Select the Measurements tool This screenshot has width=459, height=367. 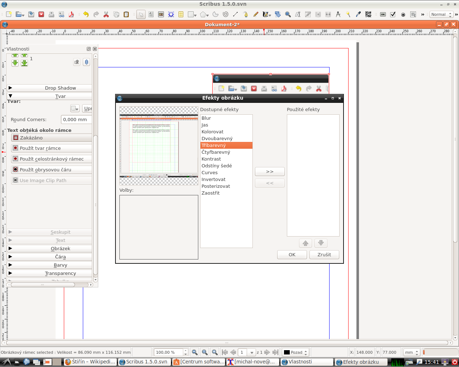pyautogui.click(x=338, y=14)
